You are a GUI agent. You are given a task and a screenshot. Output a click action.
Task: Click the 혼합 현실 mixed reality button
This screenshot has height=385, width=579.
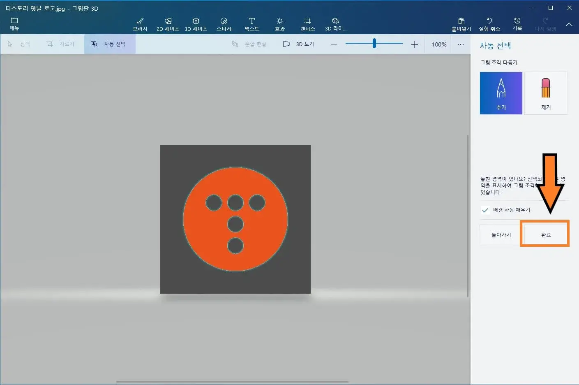[x=249, y=44]
